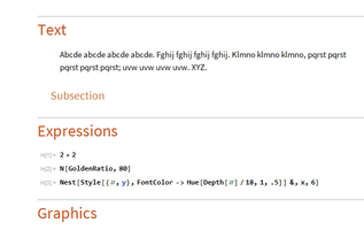Image resolution: width=364 pixels, height=230 pixels.
Task: Click the In[3] cell label
Action: pyautogui.click(x=47, y=183)
